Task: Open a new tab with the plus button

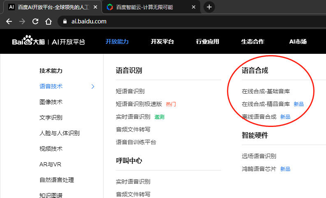Action: (209, 7)
